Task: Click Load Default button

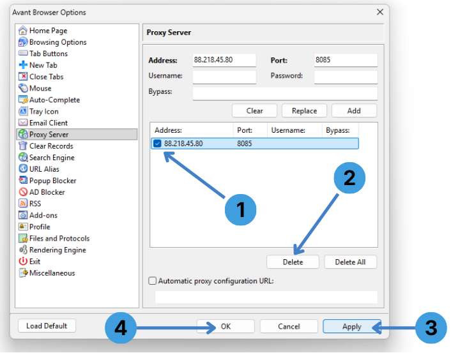Action: 47,326
